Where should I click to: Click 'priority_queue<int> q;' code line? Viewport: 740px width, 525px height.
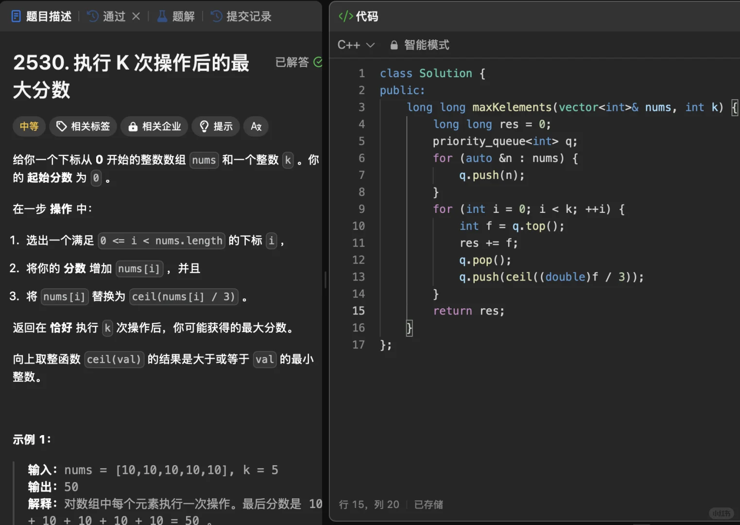505,141
